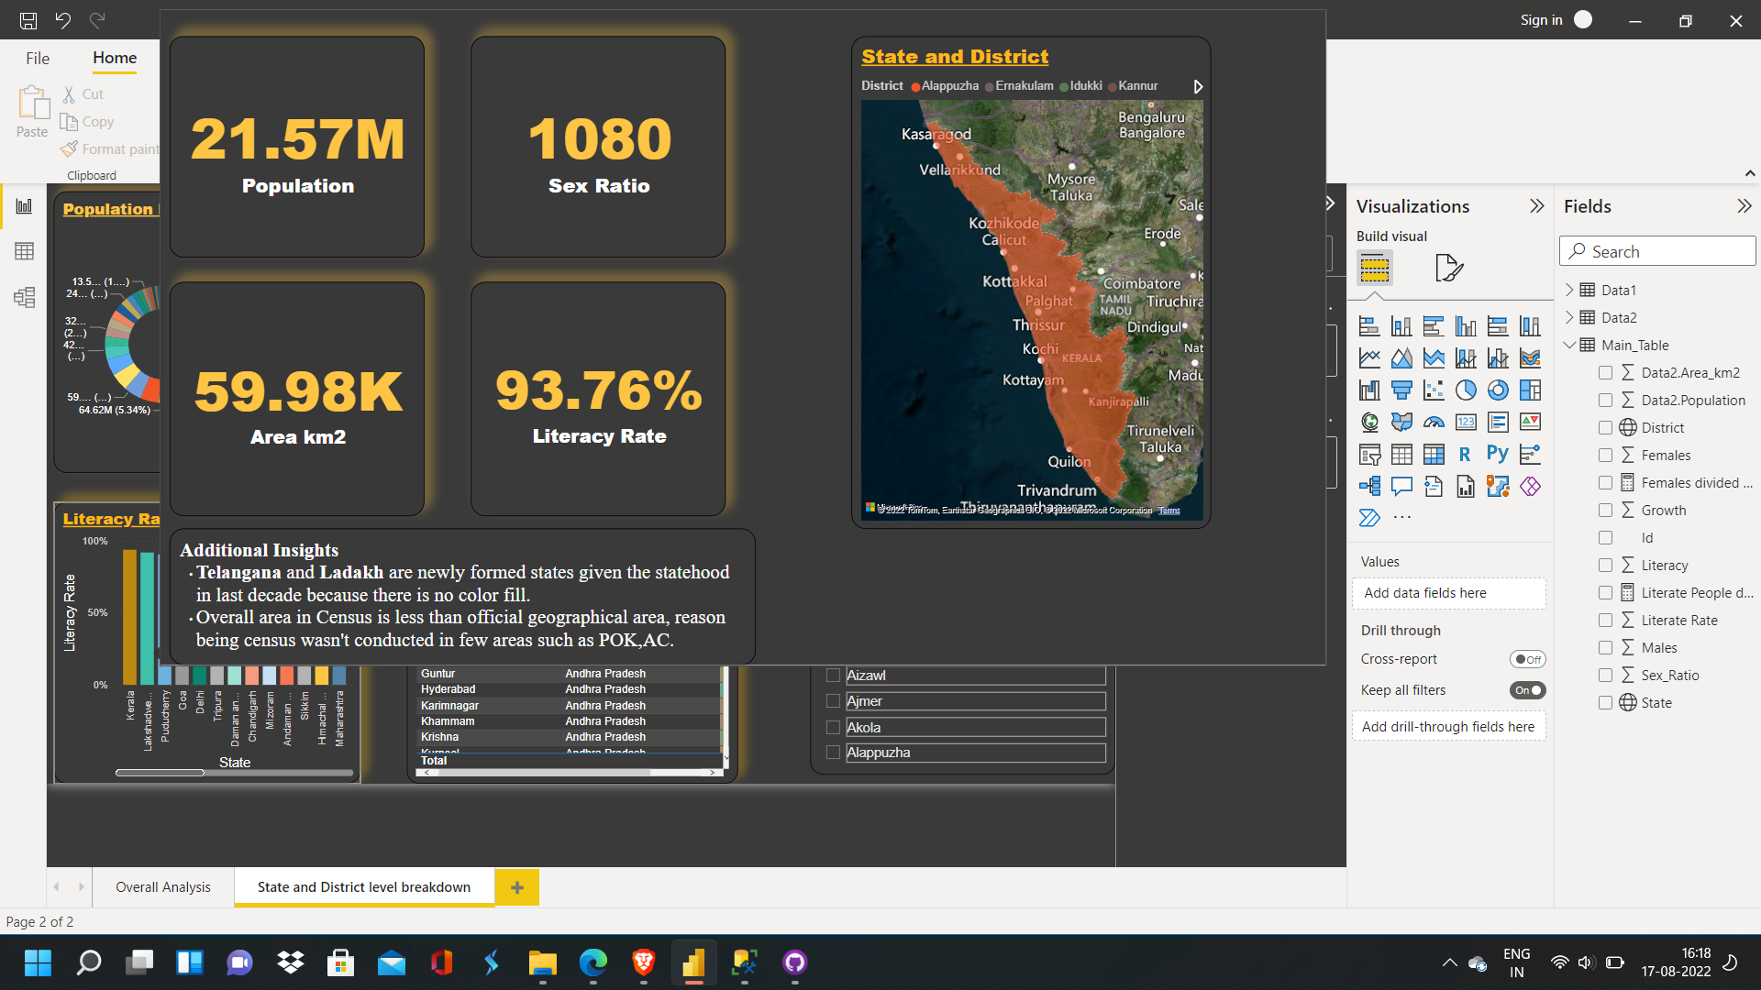Open more visuals ellipsis in Visualizations
Image resolution: width=1761 pixels, height=990 pixels.
tap(1402, 518)
